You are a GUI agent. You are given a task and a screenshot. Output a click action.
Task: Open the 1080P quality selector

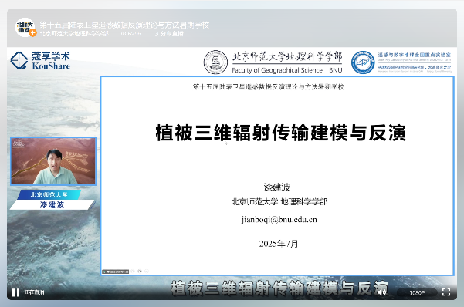coord(417,292)
